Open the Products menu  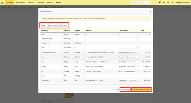coord(10,2)
